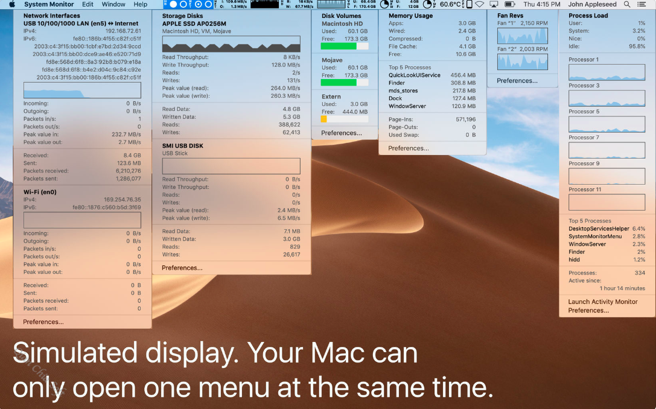Image resolution: width=656 pixels, height=409 pixels.
Task: Open Preferences in Disk Volumes menu
Action: tap(342, 133)
